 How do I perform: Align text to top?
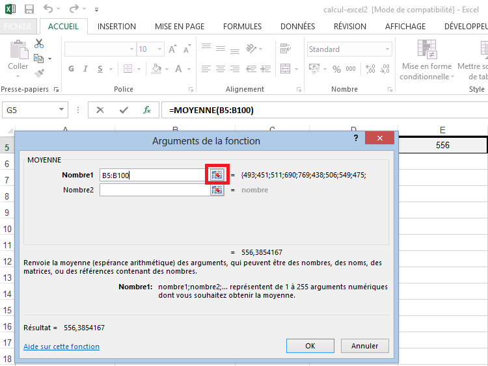206,47
